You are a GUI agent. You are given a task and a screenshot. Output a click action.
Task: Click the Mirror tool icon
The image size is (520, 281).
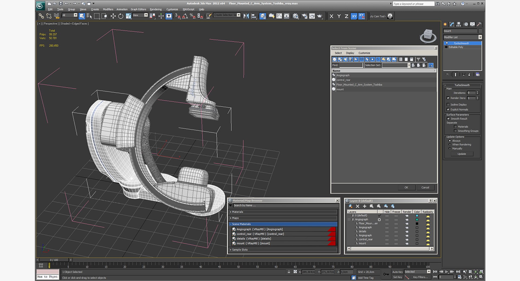[x=246, y=16]
